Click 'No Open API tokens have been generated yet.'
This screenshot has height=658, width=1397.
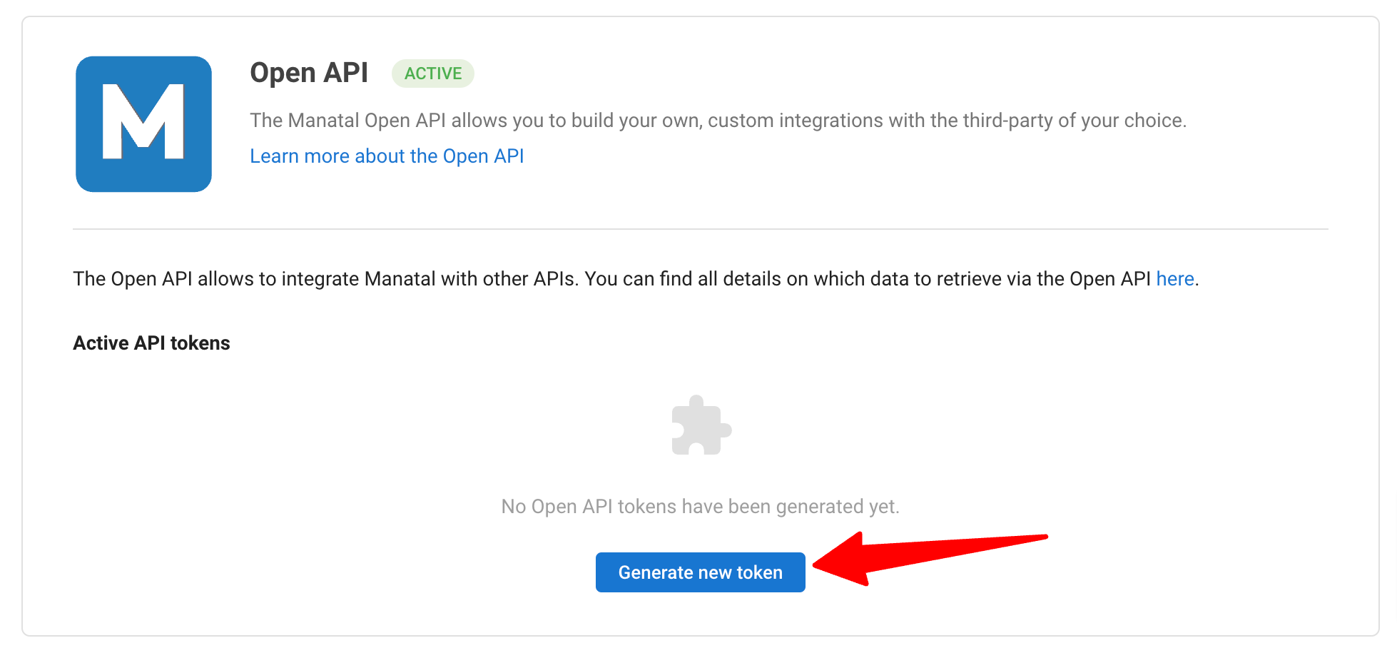tap(700, 506)
